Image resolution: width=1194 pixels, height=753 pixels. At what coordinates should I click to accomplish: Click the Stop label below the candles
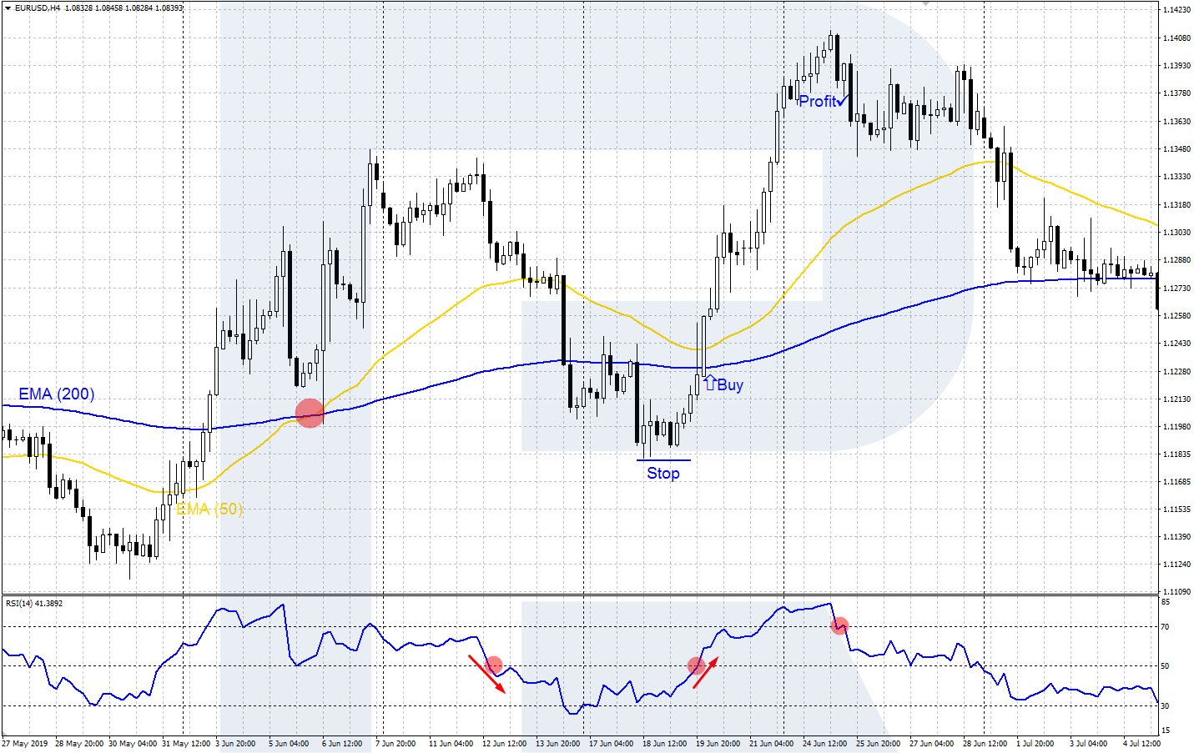663,473
